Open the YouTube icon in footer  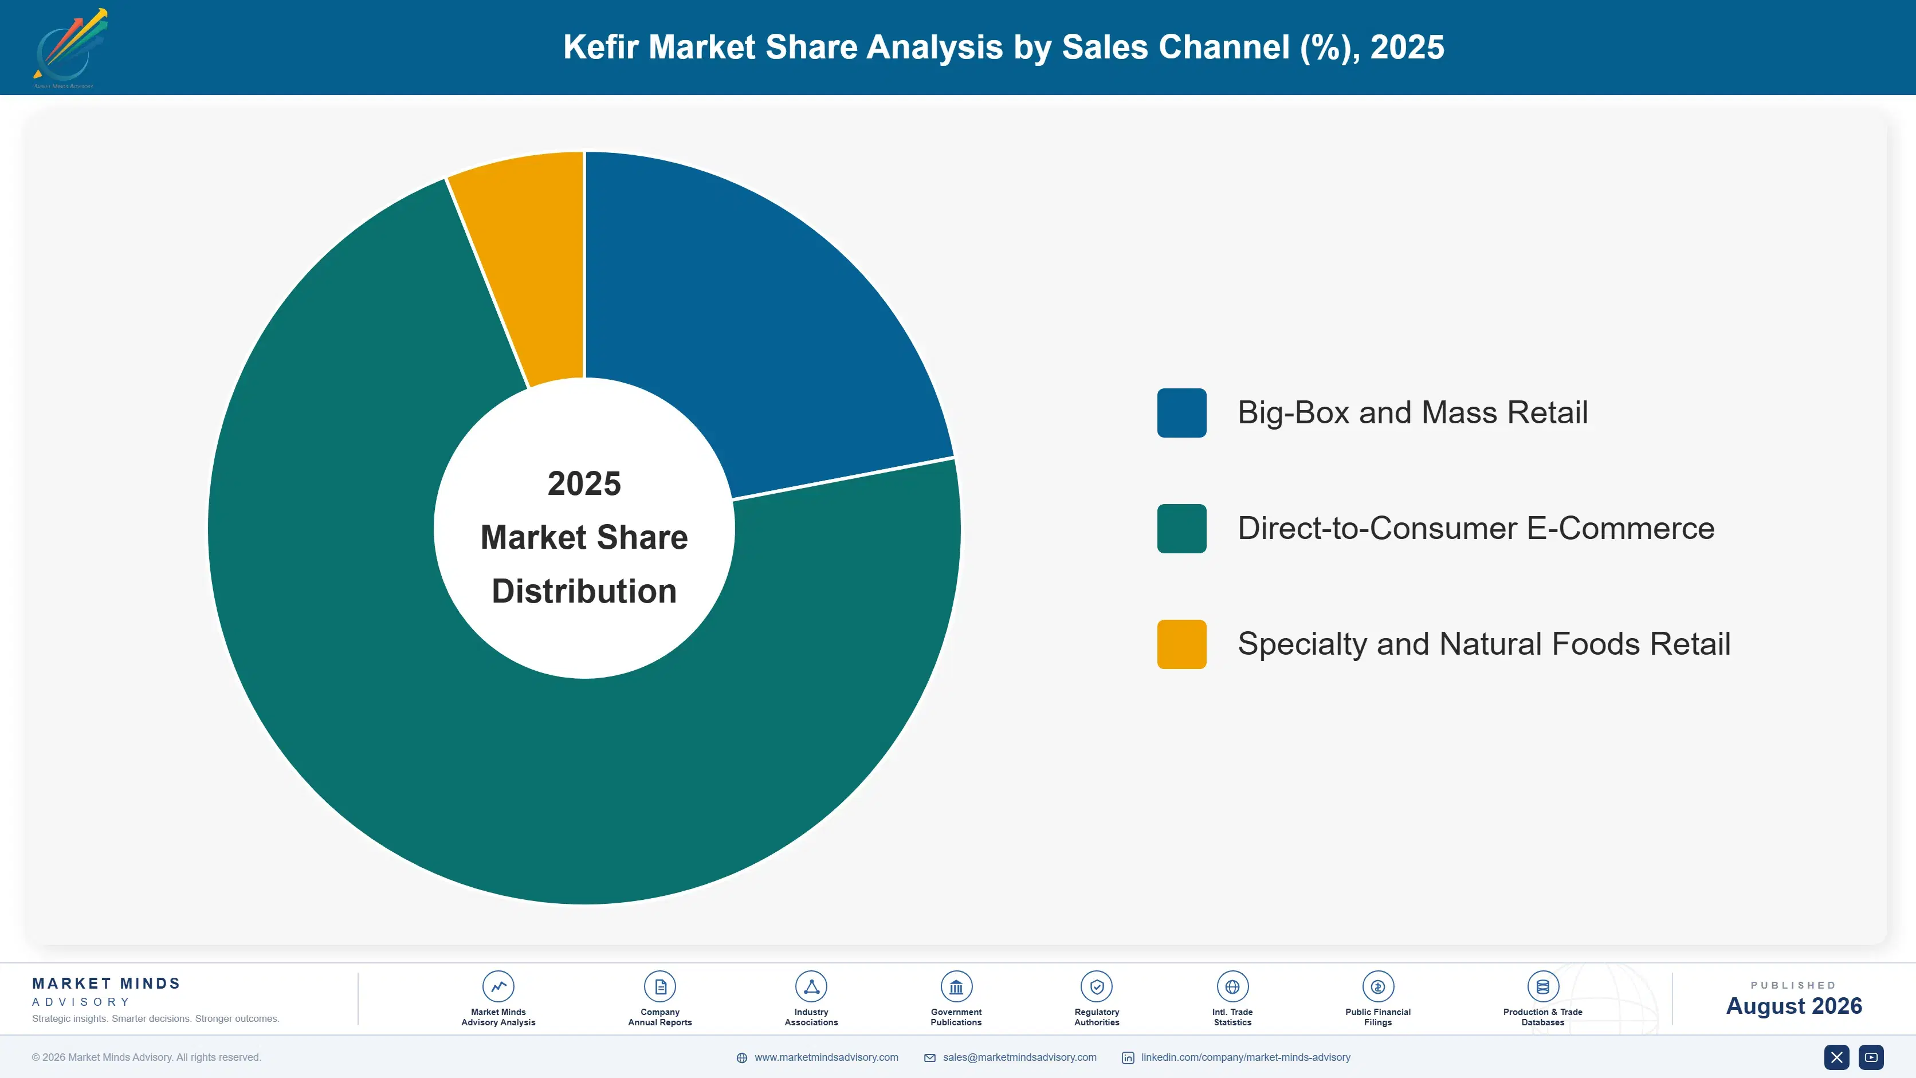point(1871,1057)
